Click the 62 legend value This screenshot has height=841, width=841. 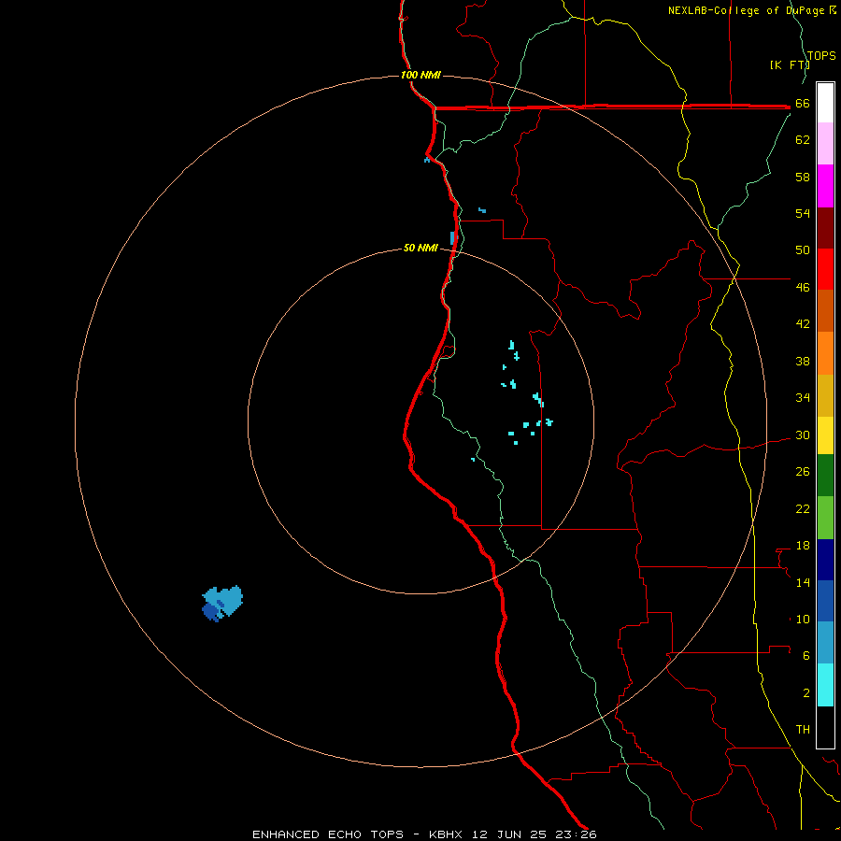(x=803, y=140)
